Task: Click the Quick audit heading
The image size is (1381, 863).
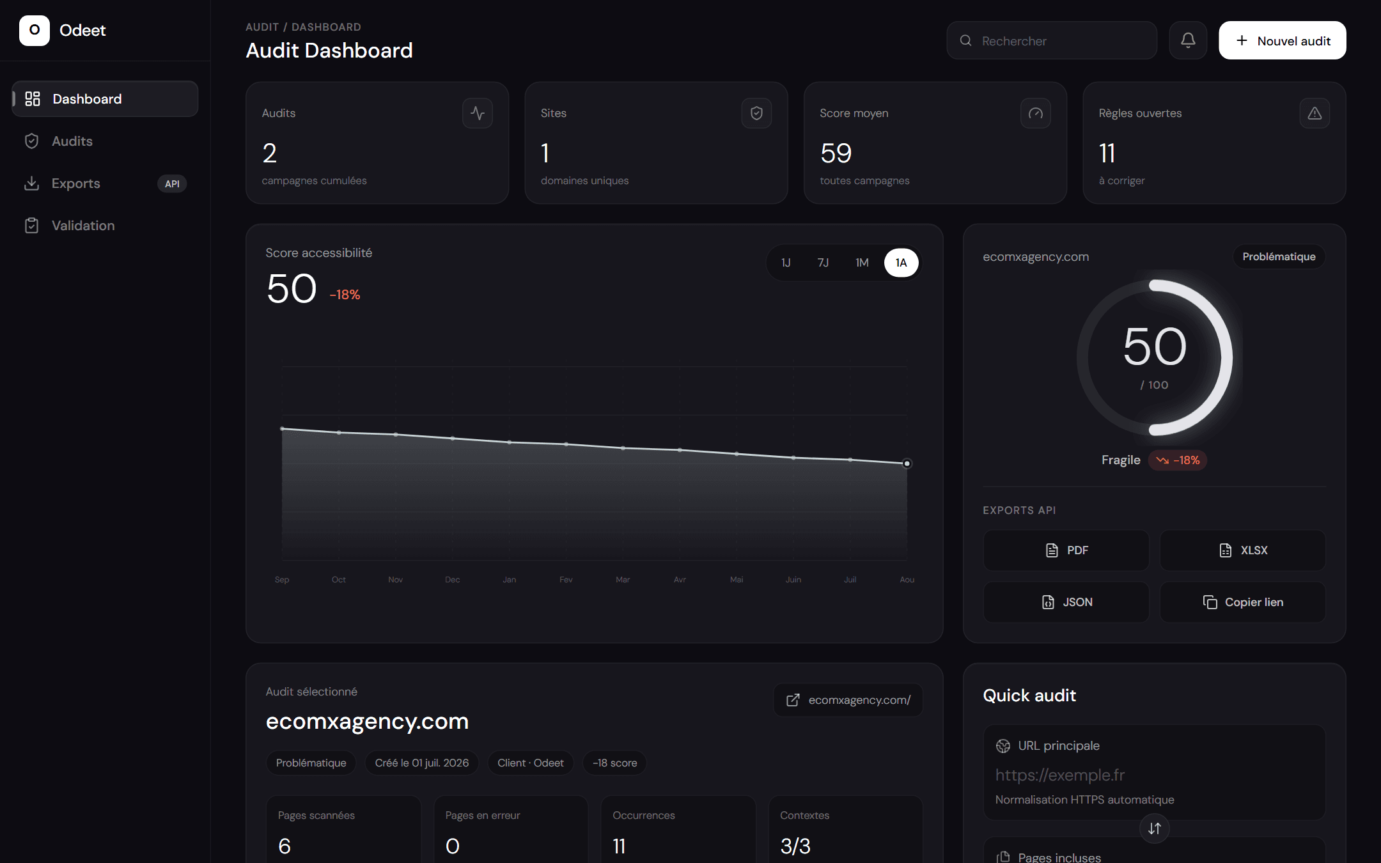Action: coord(1029,696)
